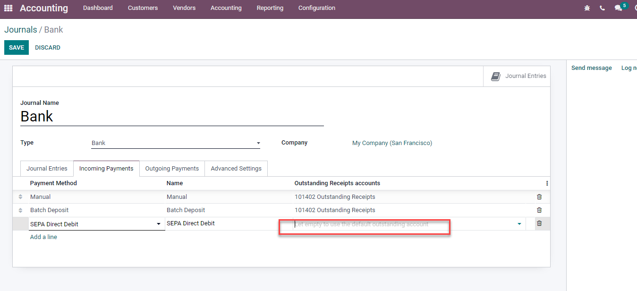Open the Advanced Settings tab
This screenshot has height=291, width=637.
coord(236,168)
